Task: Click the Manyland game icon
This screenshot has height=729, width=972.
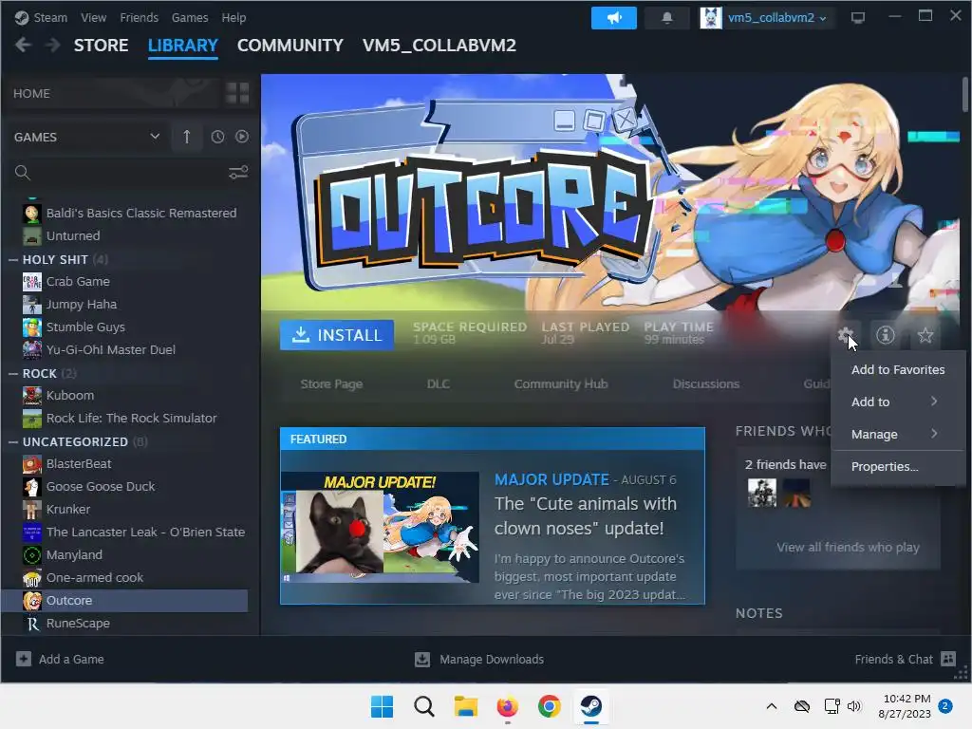Action: [x=32, y=554]
